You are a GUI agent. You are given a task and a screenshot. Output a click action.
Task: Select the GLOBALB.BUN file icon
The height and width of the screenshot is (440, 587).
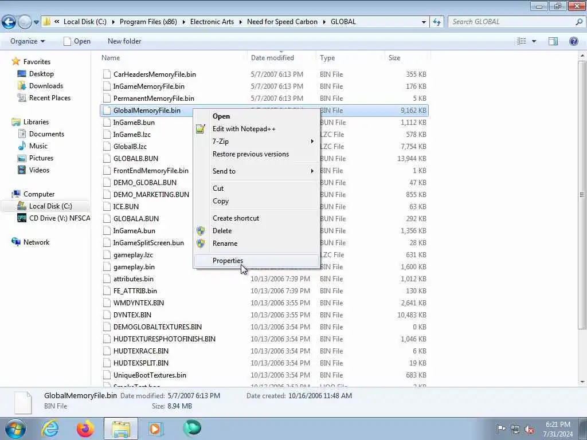107,159
